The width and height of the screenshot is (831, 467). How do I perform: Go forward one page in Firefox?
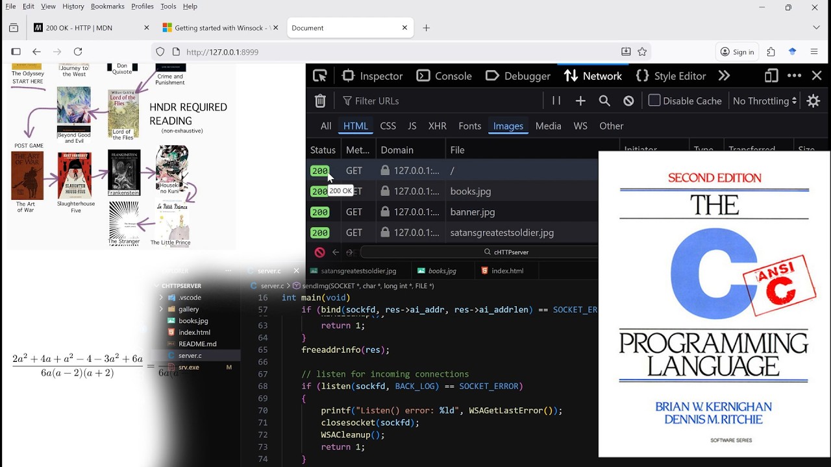(x=57, y=52)
